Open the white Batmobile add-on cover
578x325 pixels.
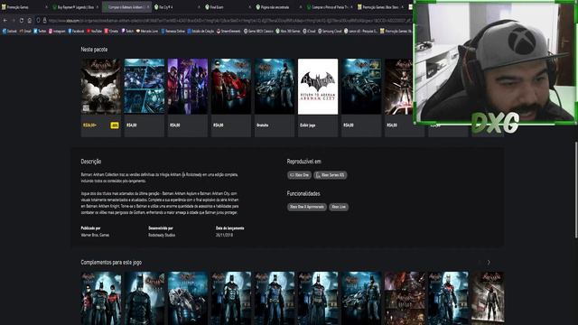click(x=188, y=299)
